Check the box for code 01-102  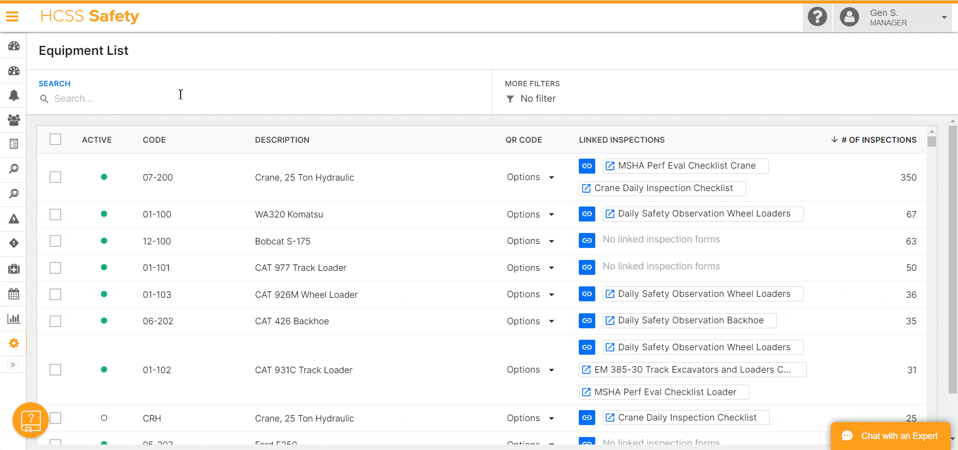pos(55,370)
